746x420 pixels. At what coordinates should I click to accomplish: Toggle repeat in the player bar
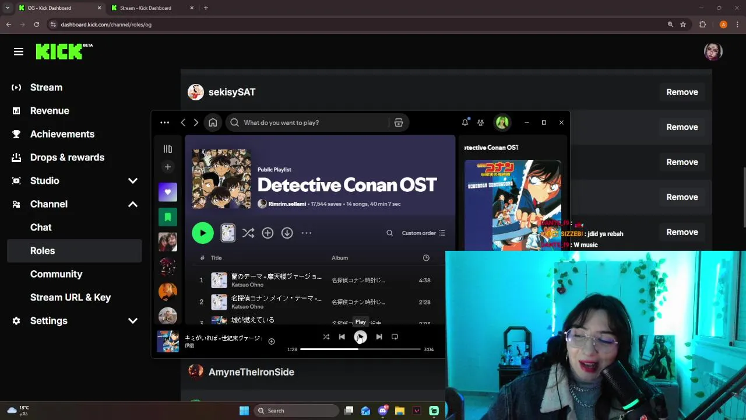point(395,337)
